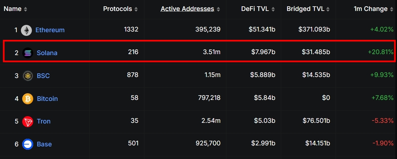Open the Ethereum chain link

tap(50, 30)
